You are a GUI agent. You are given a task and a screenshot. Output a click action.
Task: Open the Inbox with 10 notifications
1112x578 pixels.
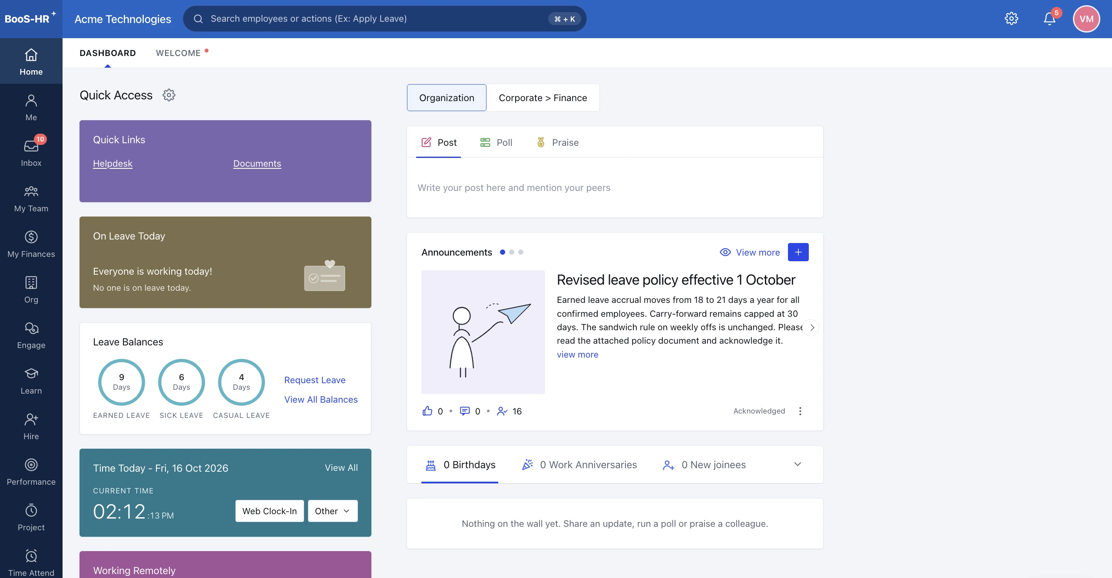click(x=31, y=153)
